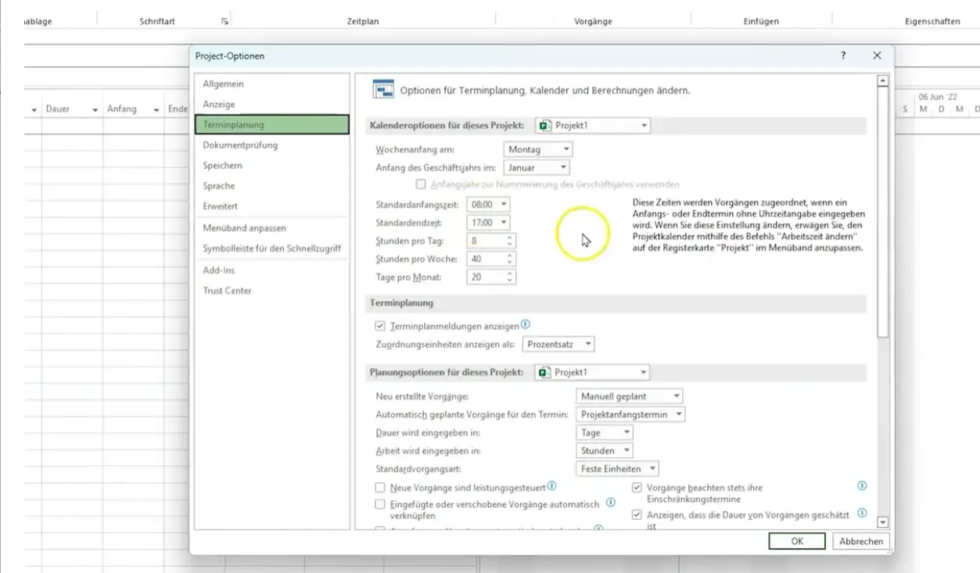The image size is (980, 573).
Task: Enable Neue Vorgänge sind leistungsgesteuert checkbox
Action: click(380, 487)
